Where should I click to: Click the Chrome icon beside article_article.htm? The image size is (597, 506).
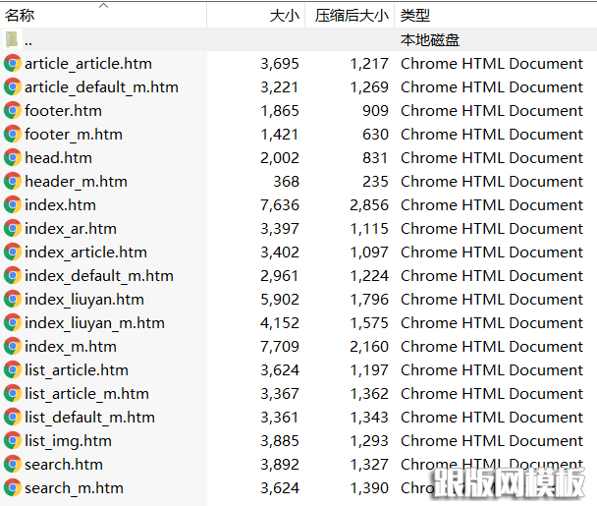pos(13,63)
